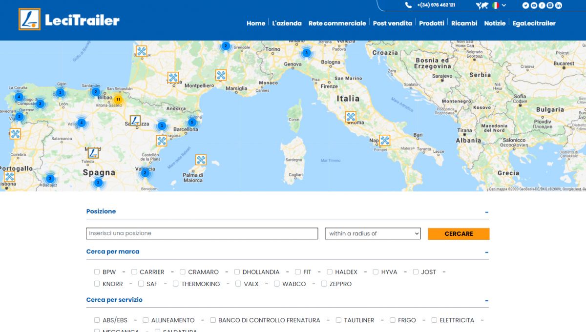Select the wrench marker at Toulouse
This screenshot has width=586, height=332.
[173, 78]
